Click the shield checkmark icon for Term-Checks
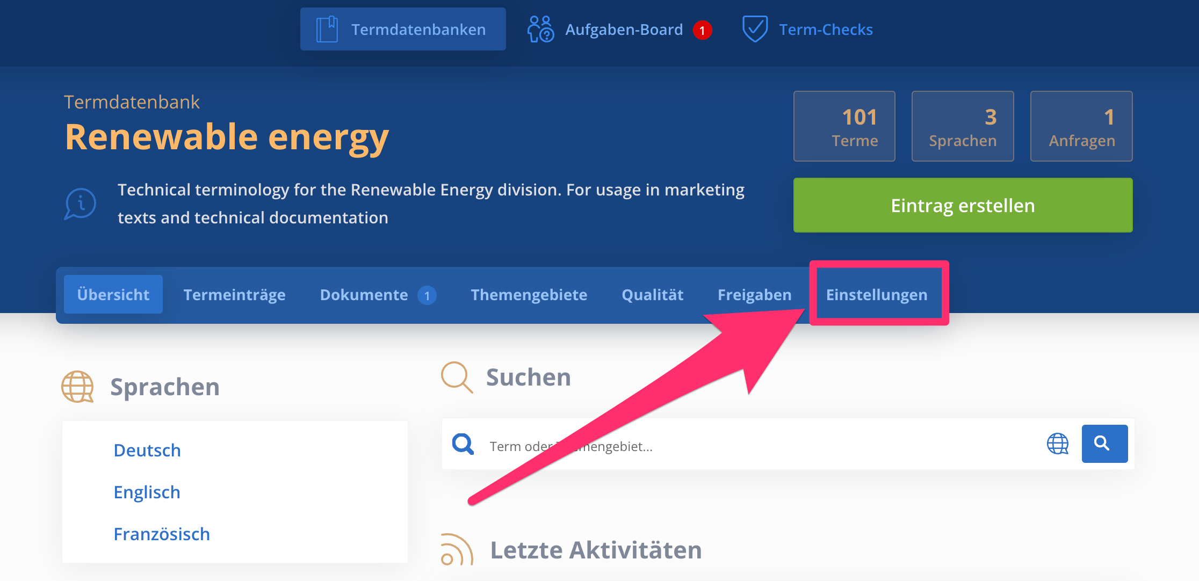 pyautogui.click(x=755, y=29)
